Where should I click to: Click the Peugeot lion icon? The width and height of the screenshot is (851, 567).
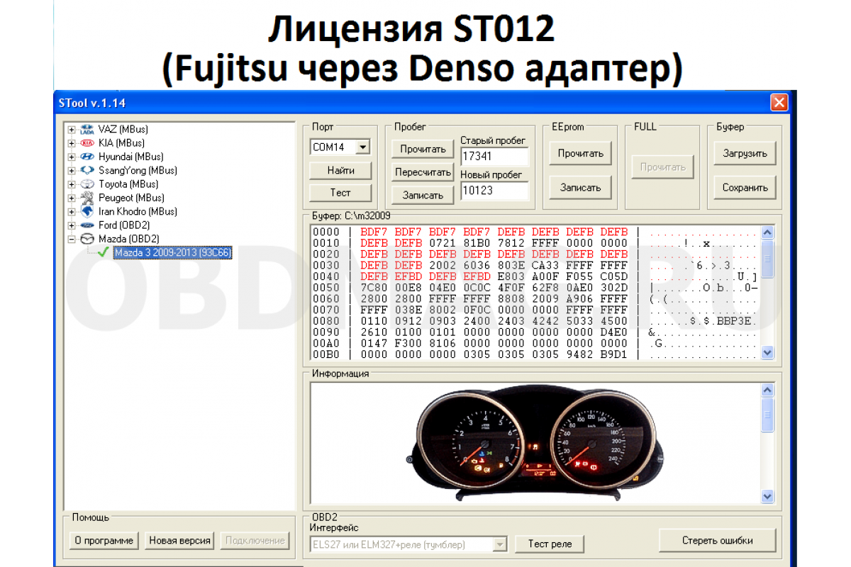[x=87, y=198]
